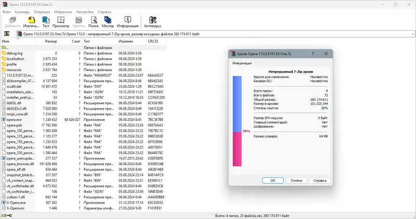Viewport: 416px width, 219px height.
Task: Click the 68 426 027 packed size value
Action: pyautogui.click(x=72, y=120)
